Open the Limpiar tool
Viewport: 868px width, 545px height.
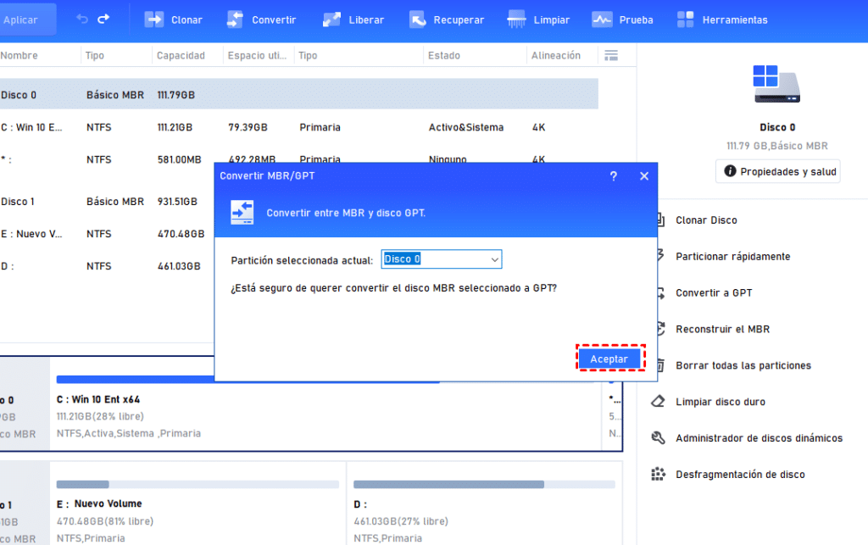pyautogui.click(x=538, y=20)
